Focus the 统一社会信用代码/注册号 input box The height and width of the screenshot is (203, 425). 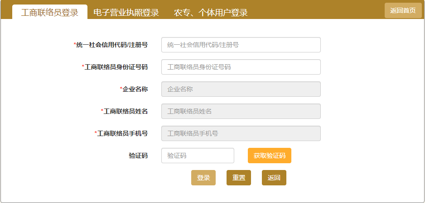tap(241, 45)
